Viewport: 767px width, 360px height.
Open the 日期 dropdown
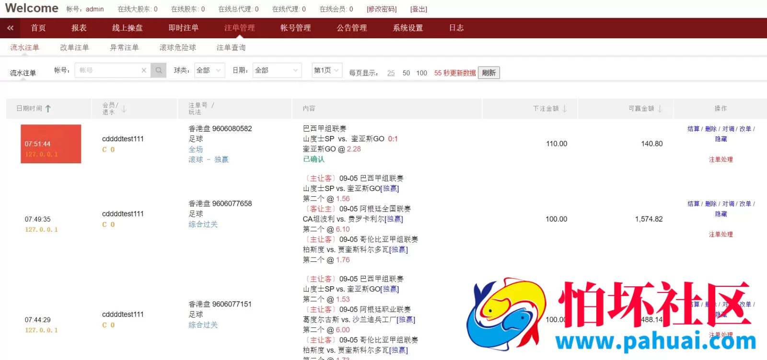[277, 70]
